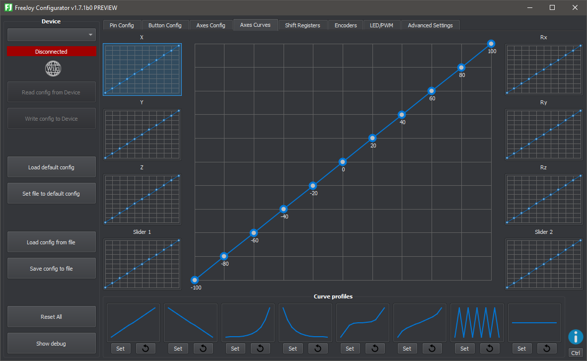
Task: Open the Device selection dropdown
Action: point(52,35)
